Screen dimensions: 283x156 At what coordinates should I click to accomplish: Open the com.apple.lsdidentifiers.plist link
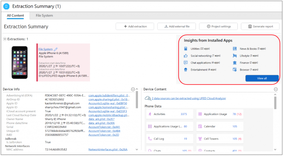point(109,95)
